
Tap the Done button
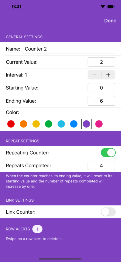tap(110, 20)
